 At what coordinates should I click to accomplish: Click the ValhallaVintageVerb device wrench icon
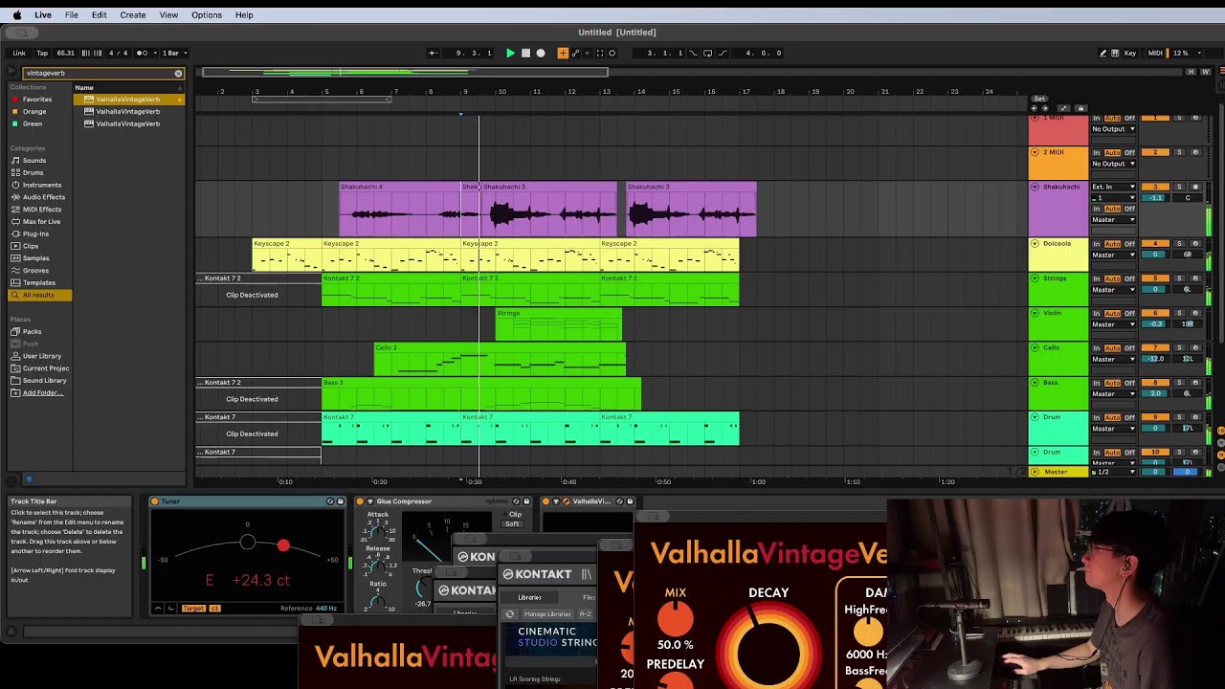pos(566,501)
